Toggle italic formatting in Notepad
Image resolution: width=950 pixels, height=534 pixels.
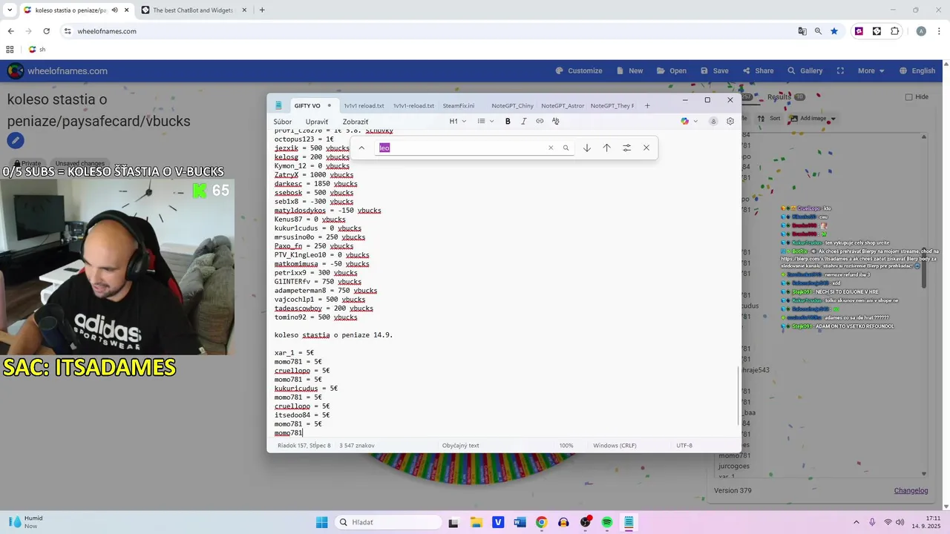523,122
